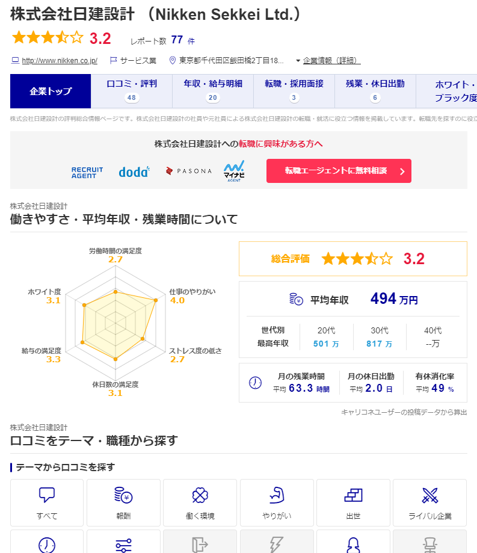Select the ライバル企業 theme card
Screen dimensions: 477x553
pos(429,502)
